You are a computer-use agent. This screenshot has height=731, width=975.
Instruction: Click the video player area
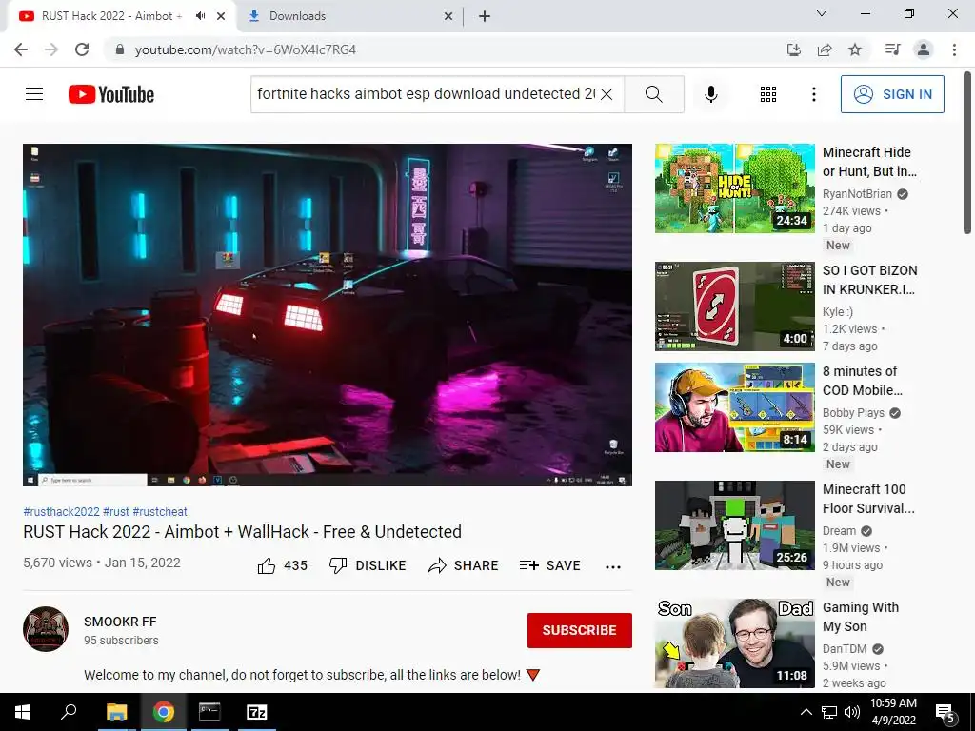click(x=328, y=314)
